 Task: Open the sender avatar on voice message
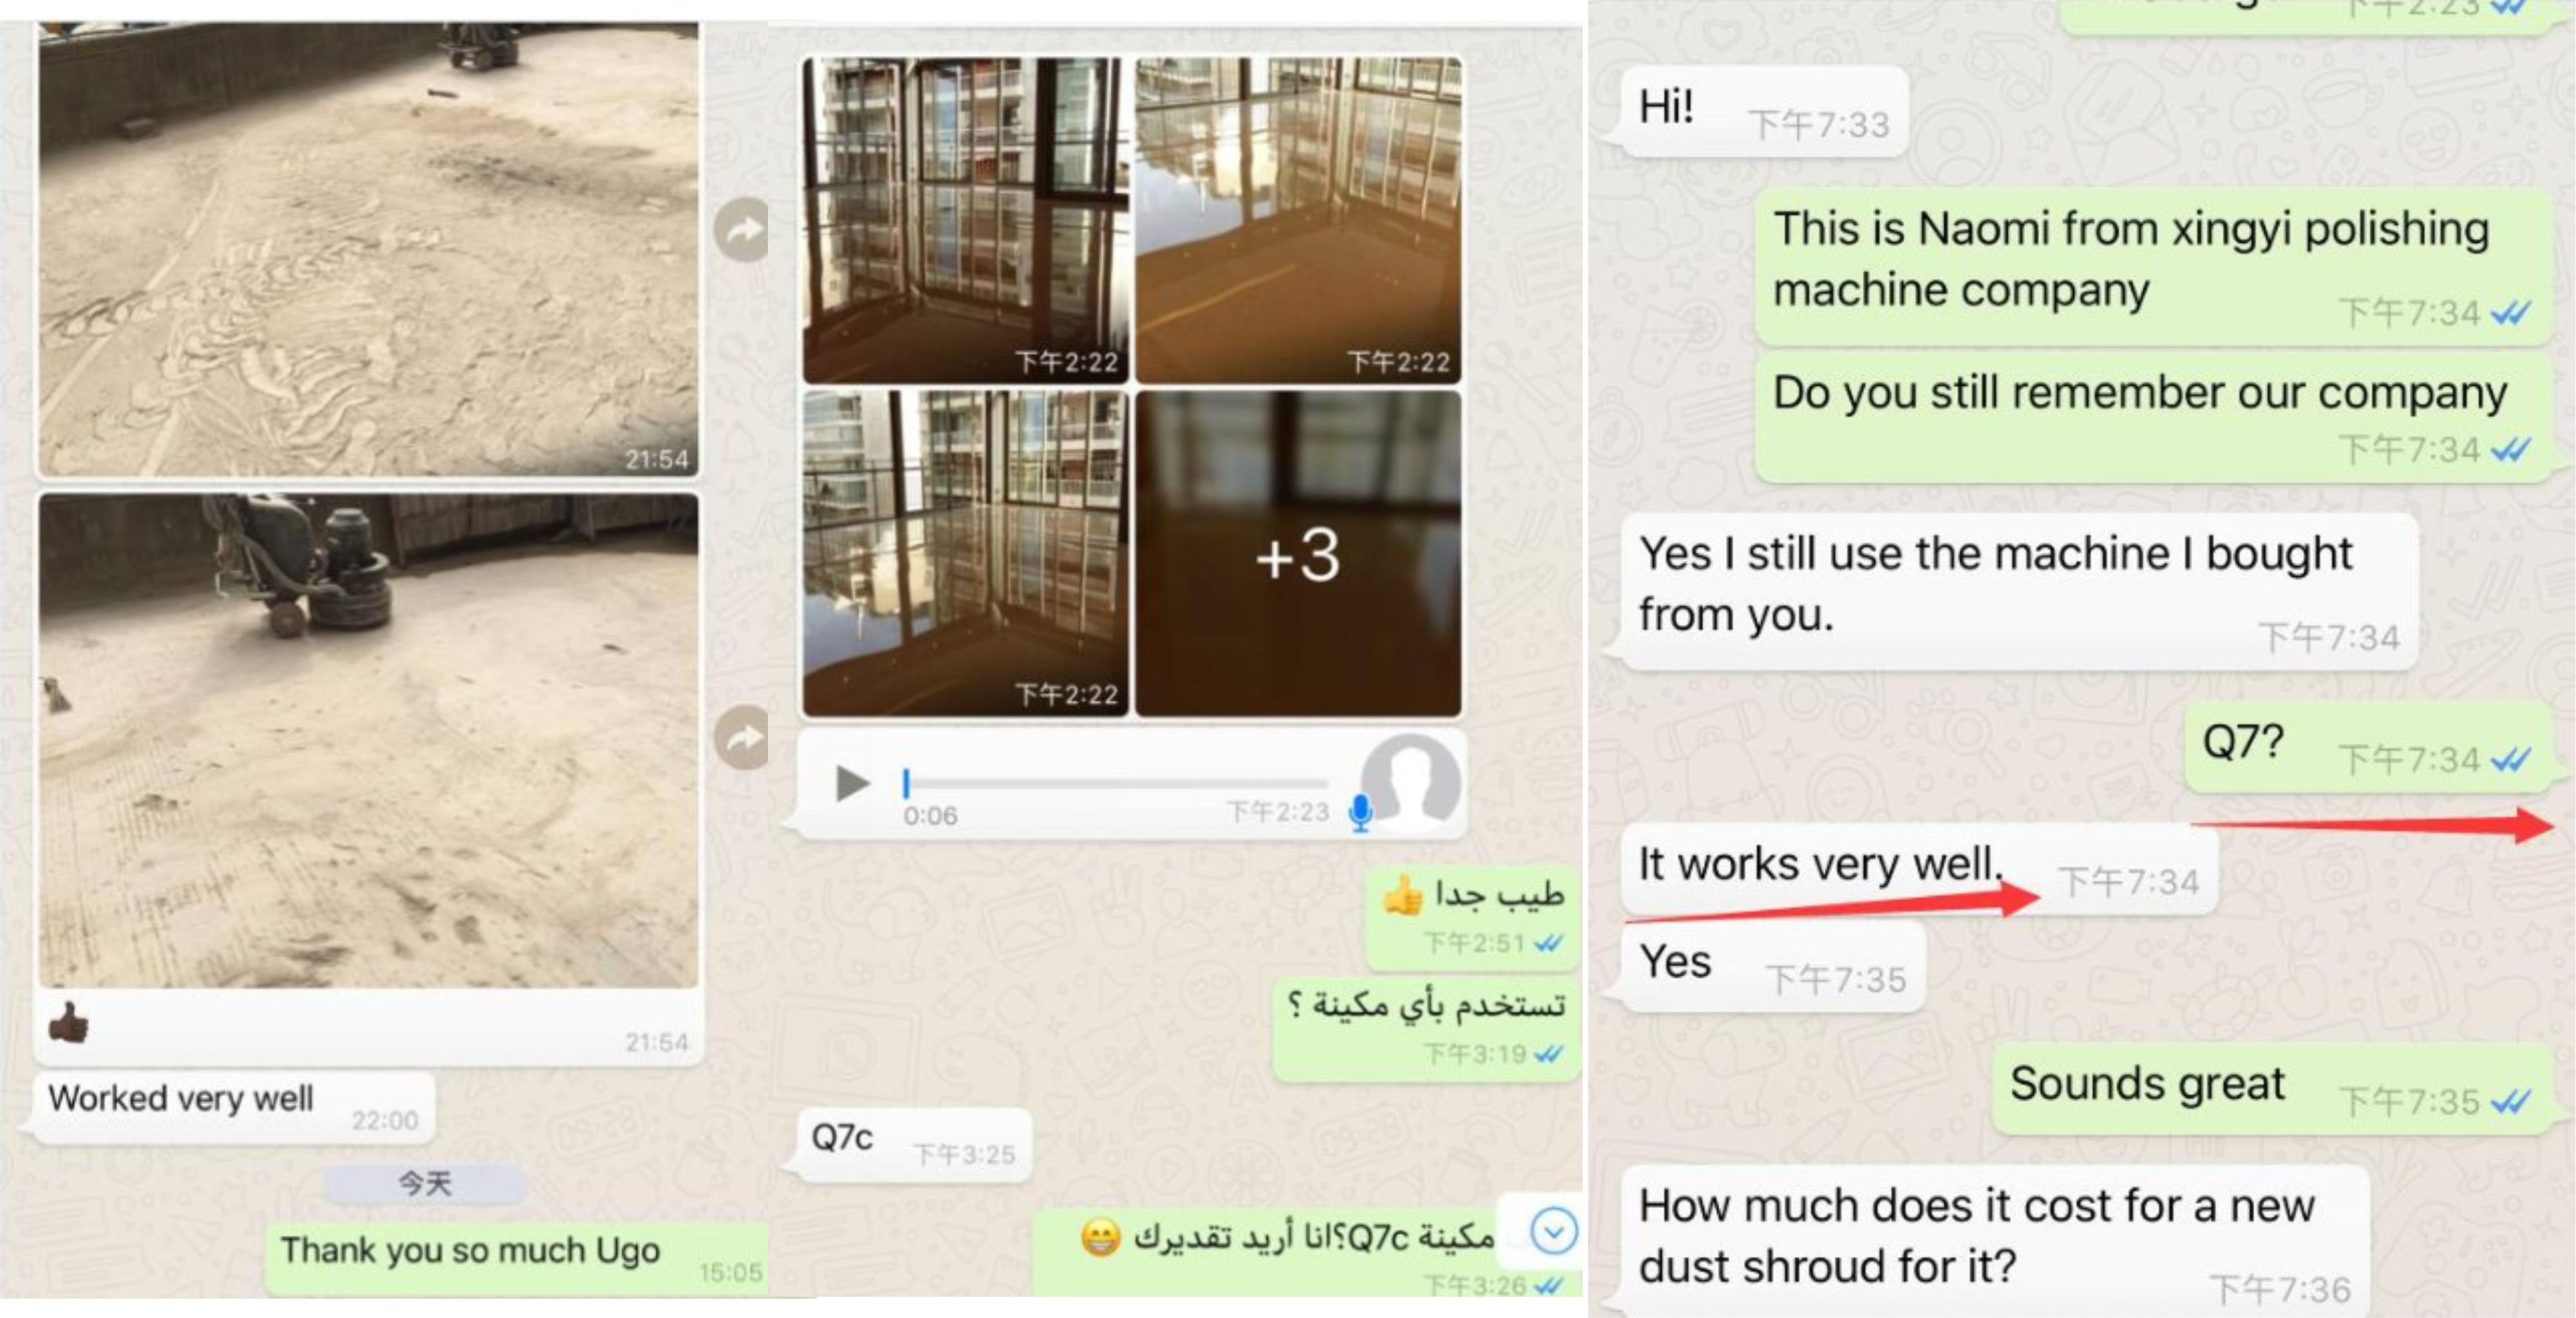(1410, 784)
